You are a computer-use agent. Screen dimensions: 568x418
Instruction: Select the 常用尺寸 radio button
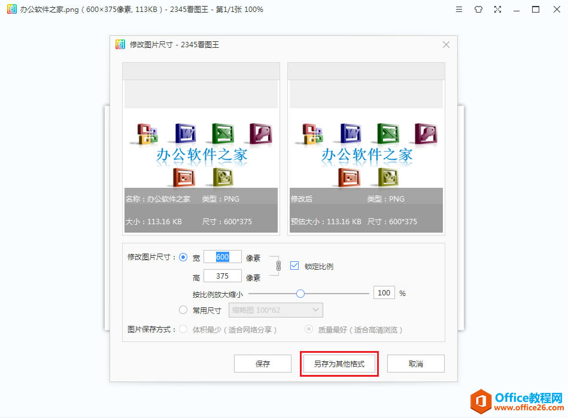pyautogui.click(x=183, y=310)
